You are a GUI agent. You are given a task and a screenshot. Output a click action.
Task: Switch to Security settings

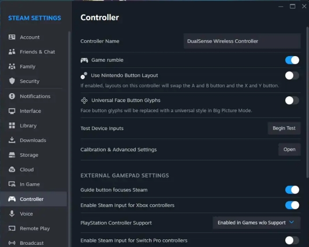click(x=34, y=81)
